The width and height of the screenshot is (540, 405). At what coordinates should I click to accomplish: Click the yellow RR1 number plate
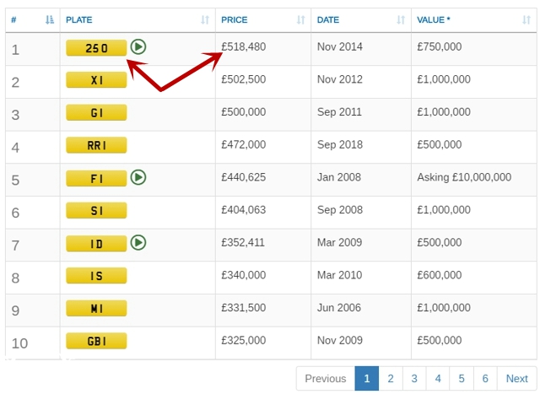(96, 145)
